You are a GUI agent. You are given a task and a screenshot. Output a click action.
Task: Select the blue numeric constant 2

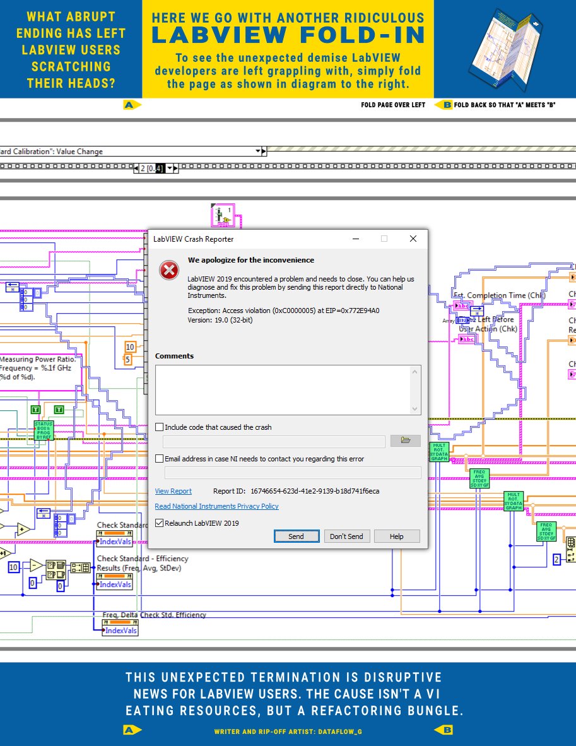point(556,560)
